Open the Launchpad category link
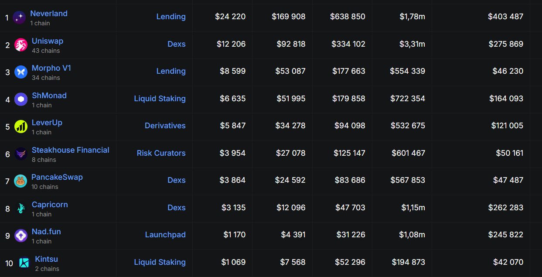 tap(165, 235)
